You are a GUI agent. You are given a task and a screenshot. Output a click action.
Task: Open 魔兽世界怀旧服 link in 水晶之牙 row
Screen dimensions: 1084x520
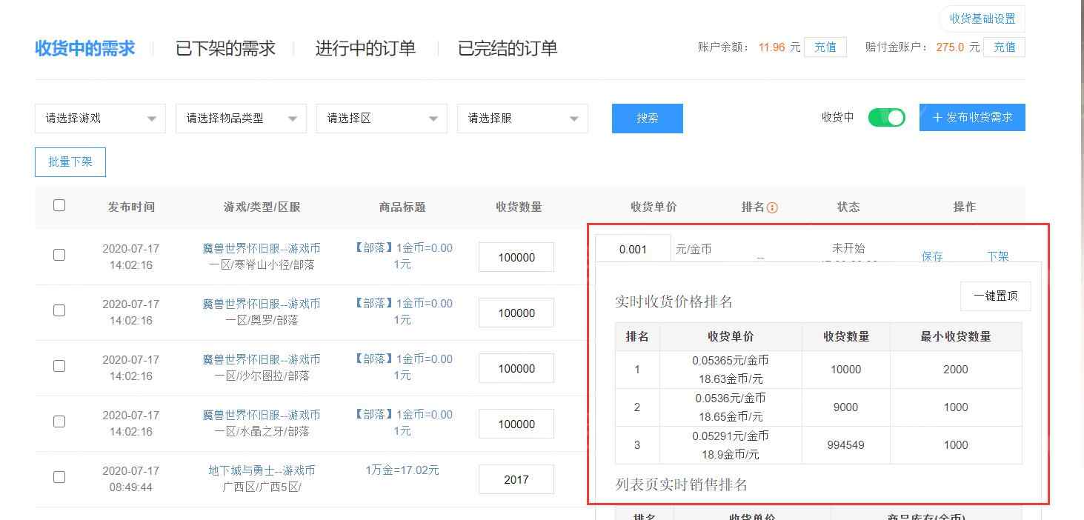(x=262, y=415)
